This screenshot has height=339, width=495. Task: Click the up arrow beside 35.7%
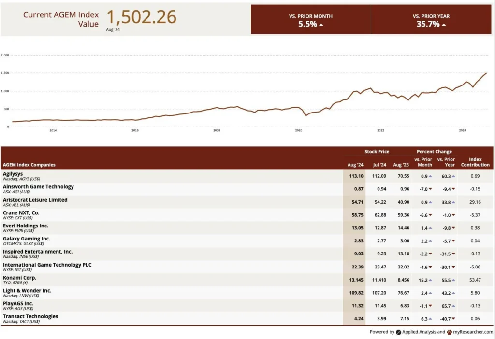point(444,25)
